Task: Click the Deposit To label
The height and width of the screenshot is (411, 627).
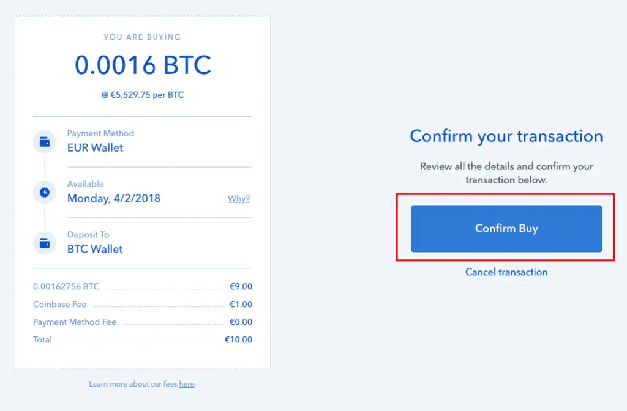Action: pos(88,235)
